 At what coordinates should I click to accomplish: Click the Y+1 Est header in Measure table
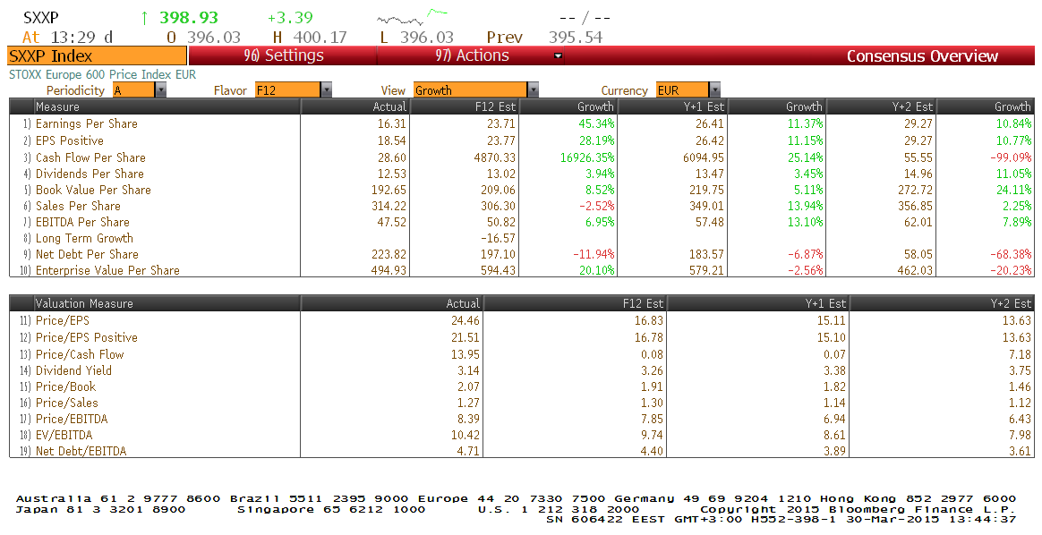(x=672, y=106)
